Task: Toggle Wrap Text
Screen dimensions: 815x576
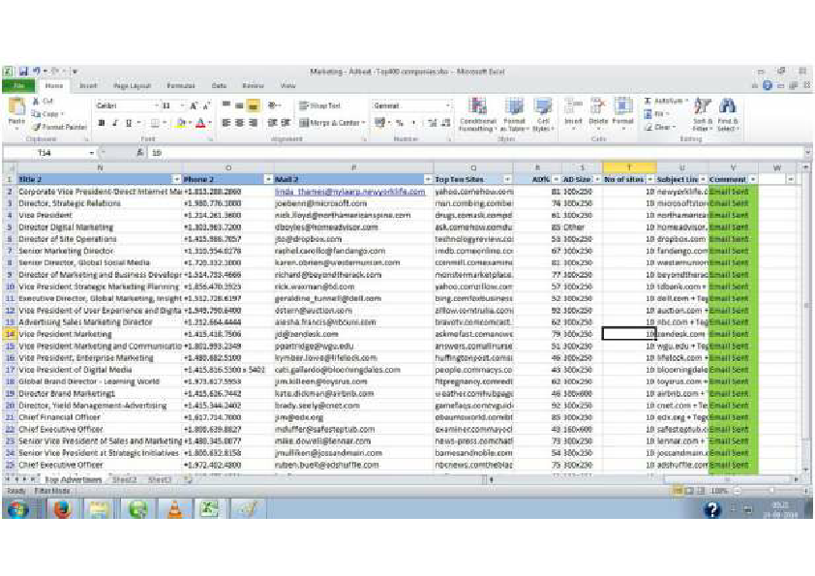Action: (319, 106)
